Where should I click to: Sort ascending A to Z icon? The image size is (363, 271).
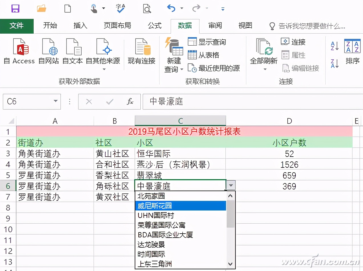pos(335,46)
